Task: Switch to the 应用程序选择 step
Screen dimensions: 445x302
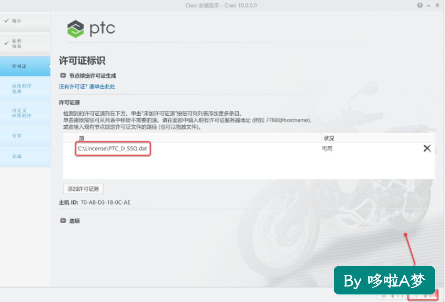Action: click(25, 89)
